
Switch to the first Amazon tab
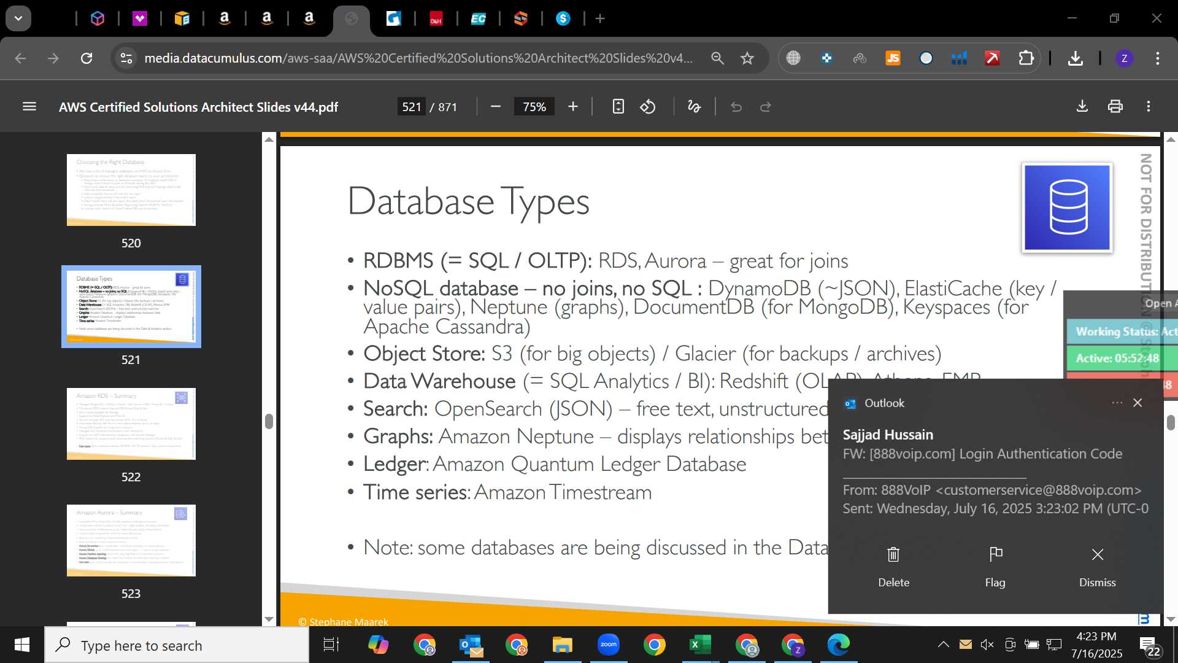[x=225, y=19]
